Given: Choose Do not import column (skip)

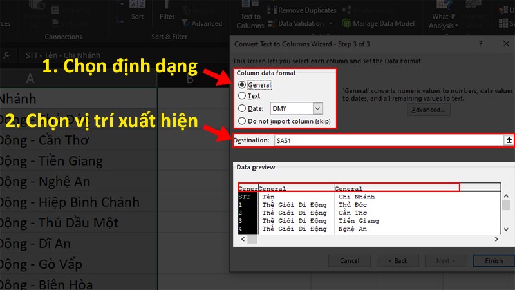Looking at the screenshot, I should [x=242, y=121].
